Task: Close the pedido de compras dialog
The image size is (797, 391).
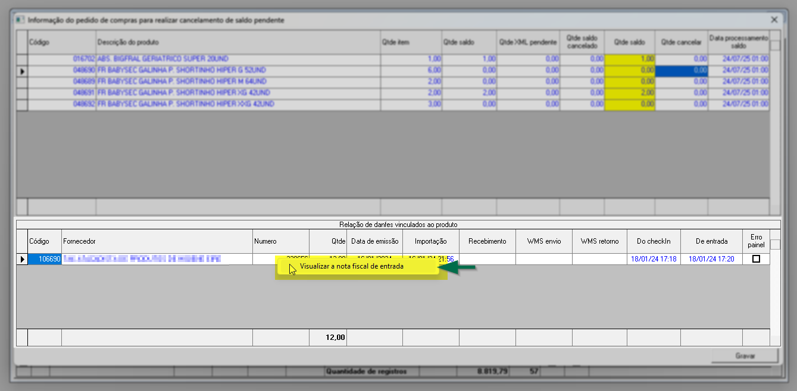Action: (x=774, y=20)
